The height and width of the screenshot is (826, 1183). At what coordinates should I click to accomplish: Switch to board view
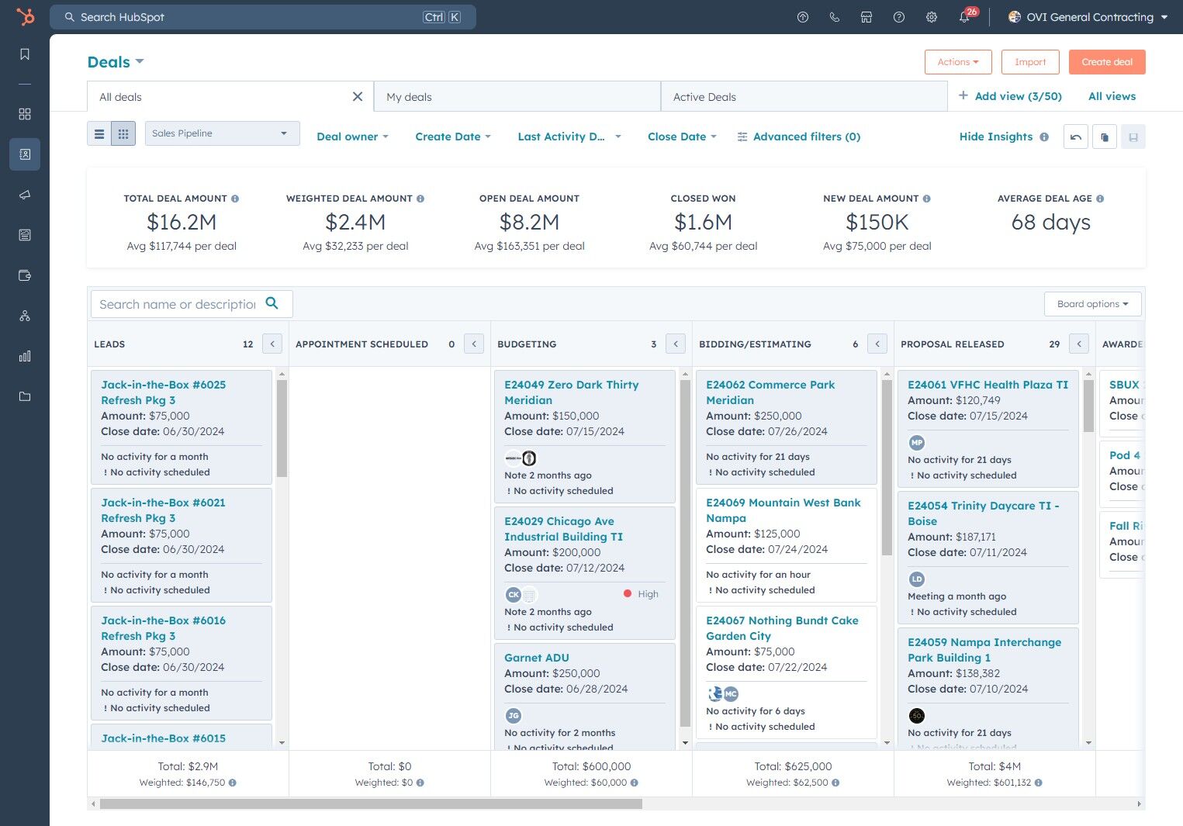tap(123, 133)
